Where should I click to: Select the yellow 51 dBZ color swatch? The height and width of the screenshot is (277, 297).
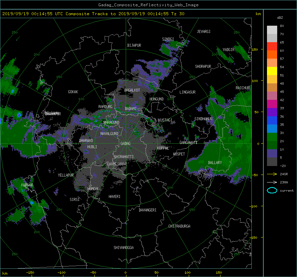(x=272, y=71)
